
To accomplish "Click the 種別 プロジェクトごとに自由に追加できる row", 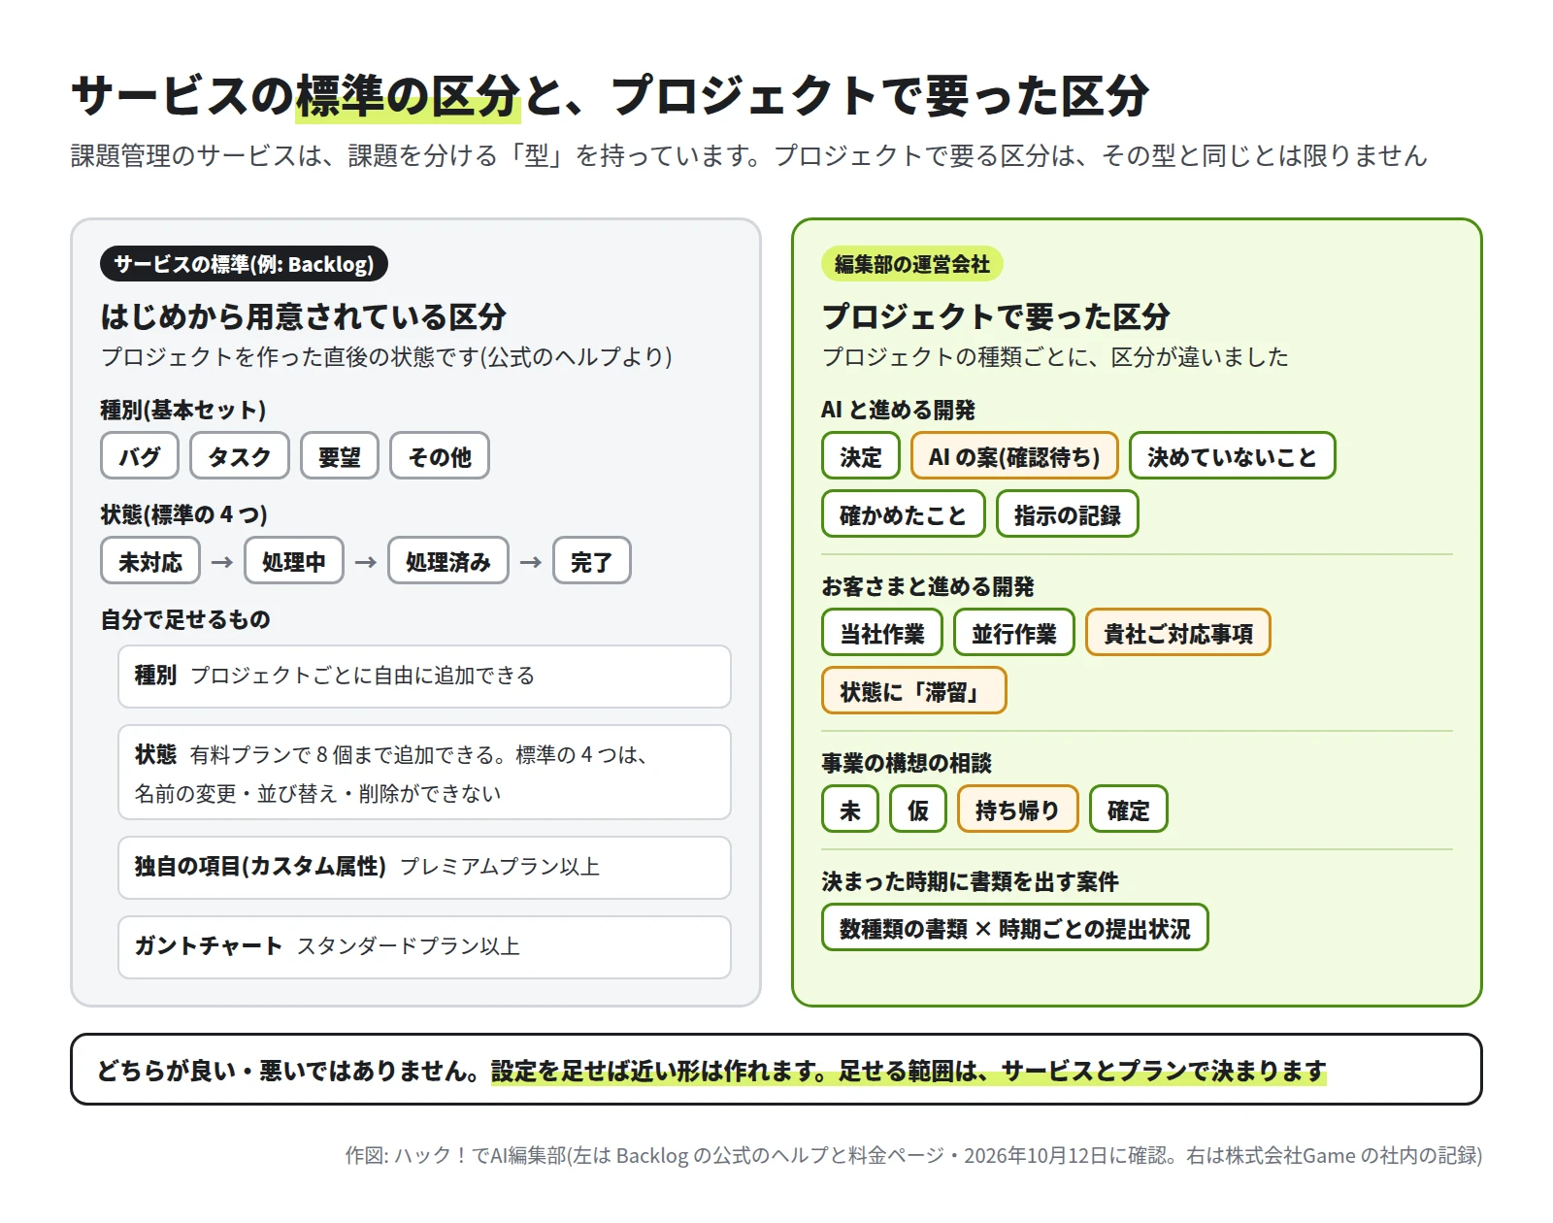I will [x=424, y=677].
